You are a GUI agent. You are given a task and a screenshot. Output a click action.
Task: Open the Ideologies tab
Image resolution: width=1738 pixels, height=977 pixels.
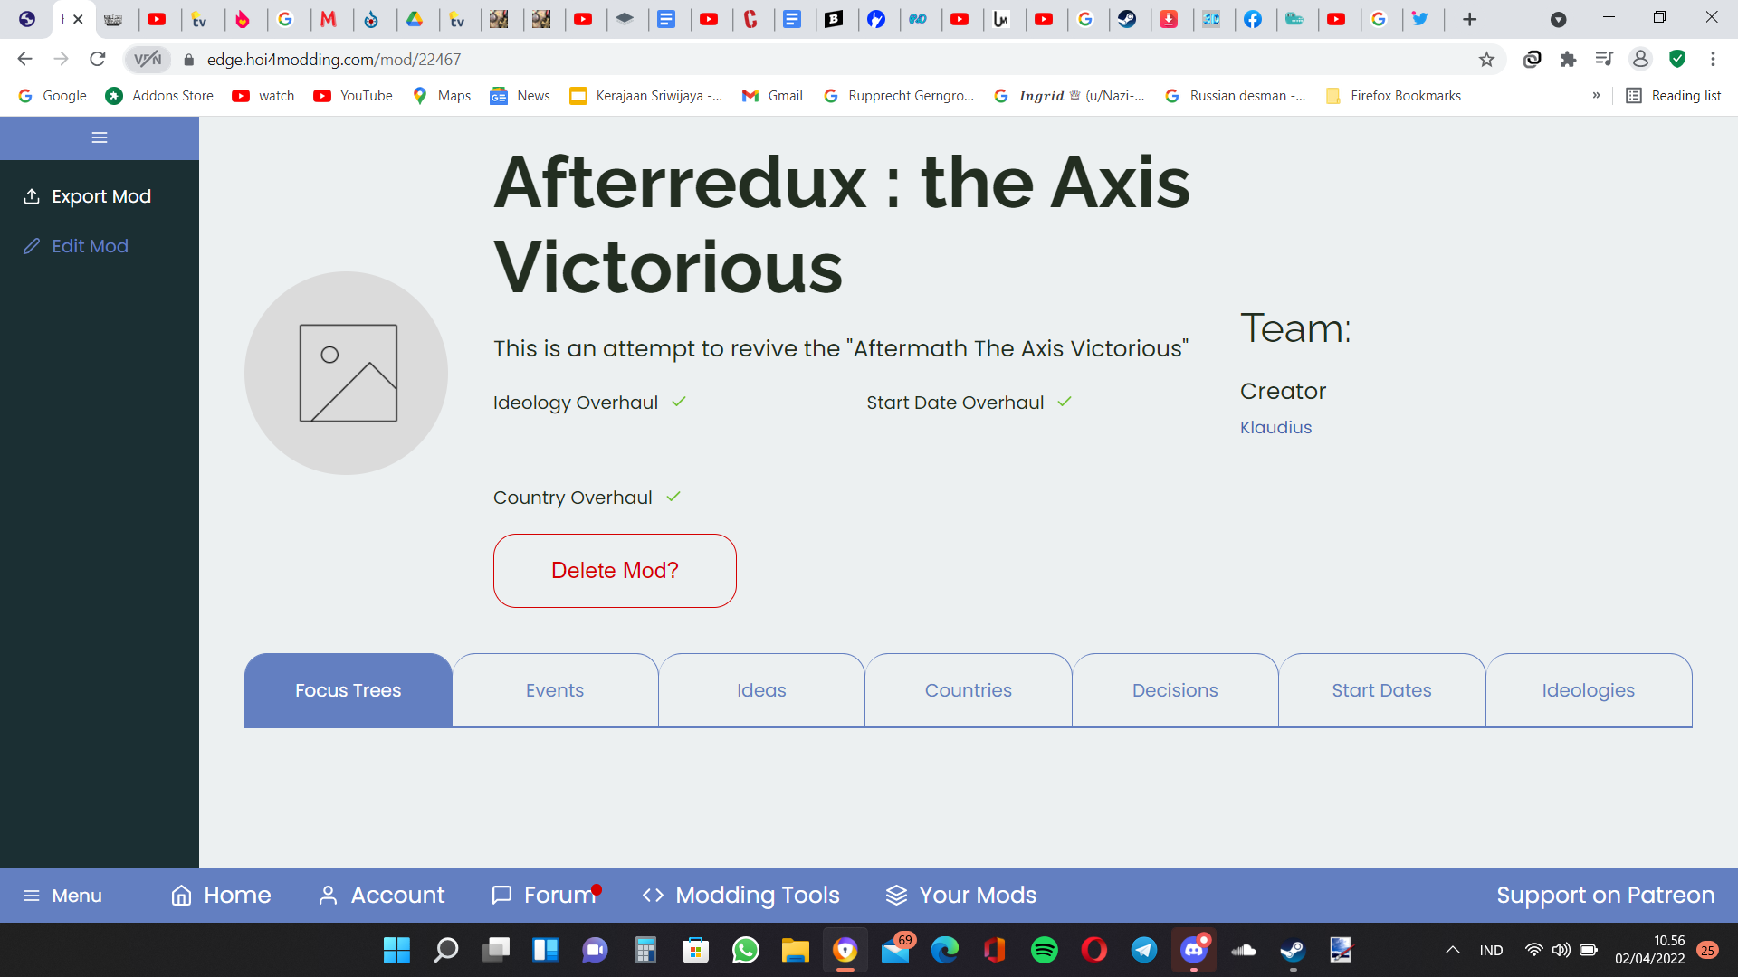point(1588,690)
